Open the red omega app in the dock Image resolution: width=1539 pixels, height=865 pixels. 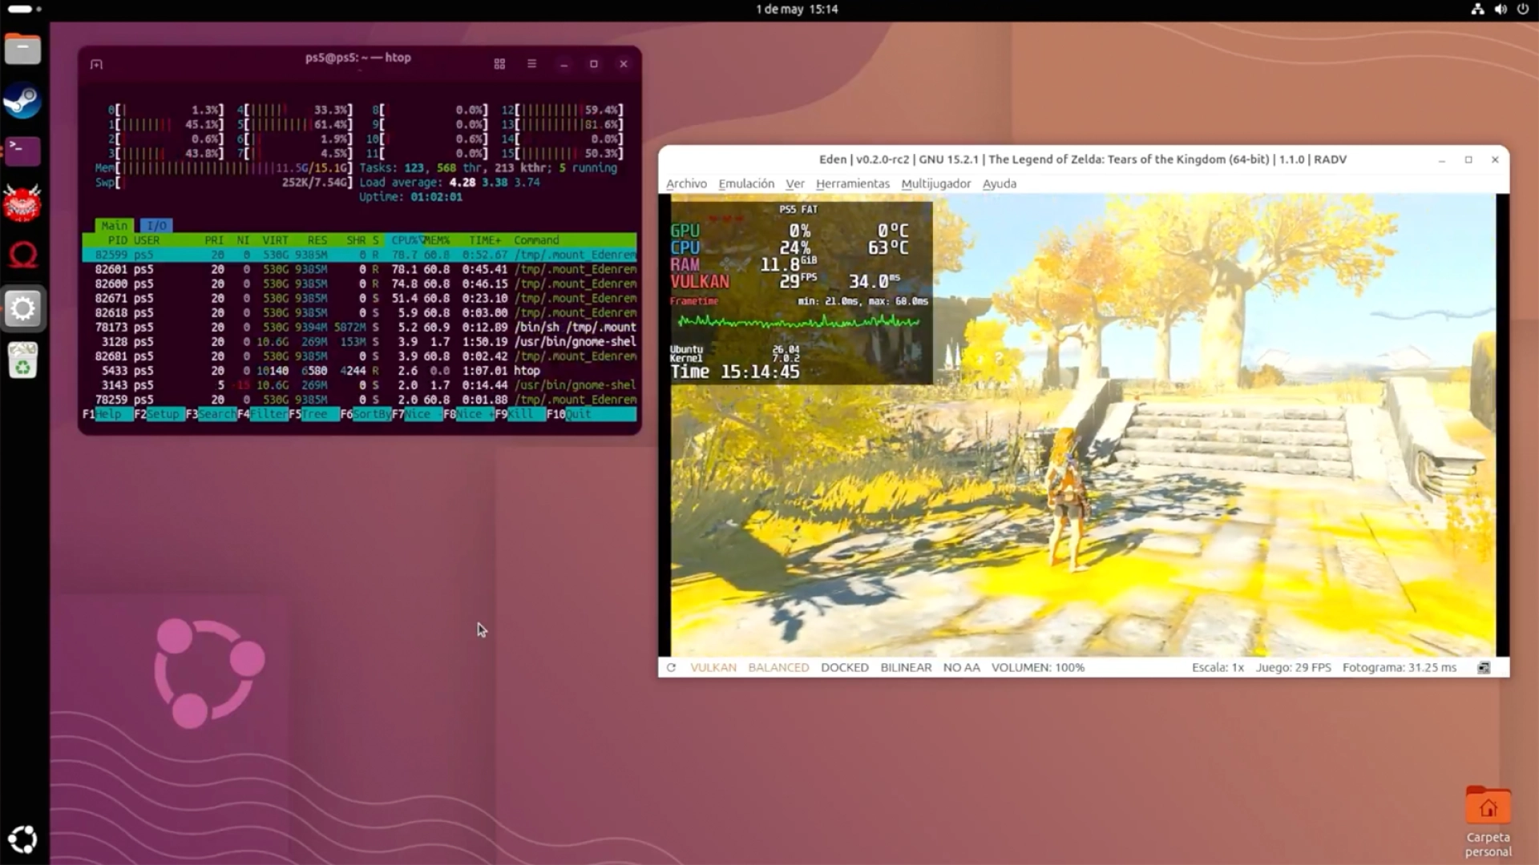[22, 255]
